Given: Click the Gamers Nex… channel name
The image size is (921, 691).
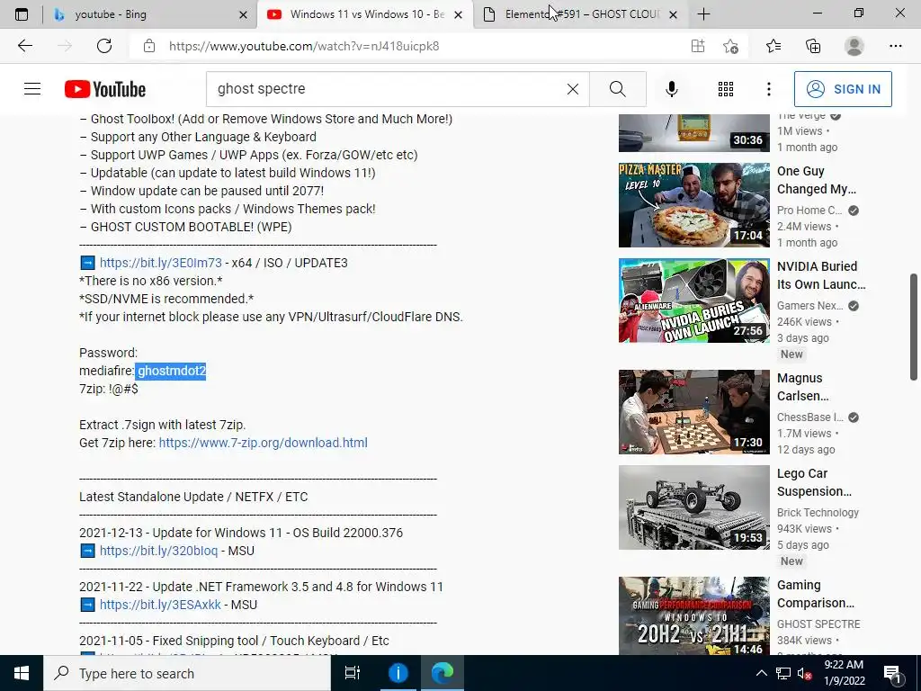Looking at the screenshot, I should coord(810,306).
